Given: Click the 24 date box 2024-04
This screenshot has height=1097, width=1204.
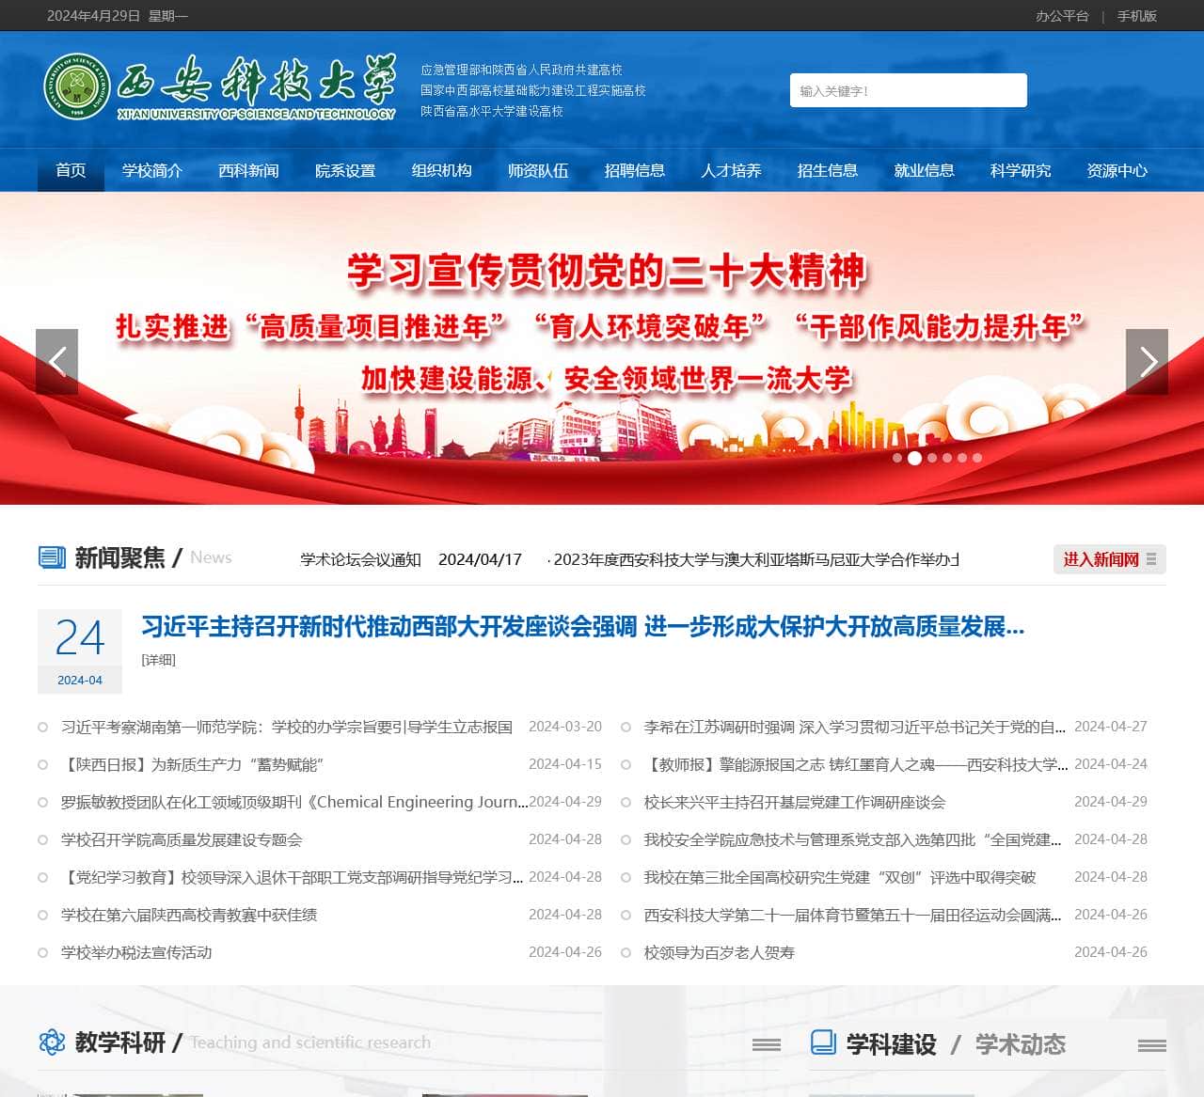Looking at the screenshot, I should pos(80,651).
